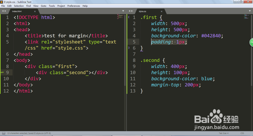Click the 'padding' property text
The height and width of the screenshot is (136, 253).
tap(161, 42)
